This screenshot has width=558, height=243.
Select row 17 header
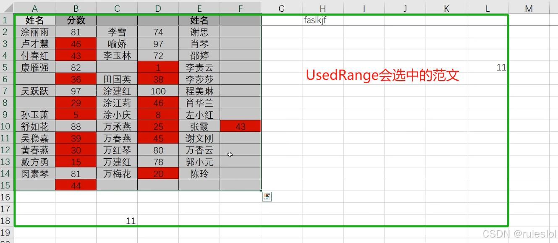pyautogui.click(x=7, y=209)
